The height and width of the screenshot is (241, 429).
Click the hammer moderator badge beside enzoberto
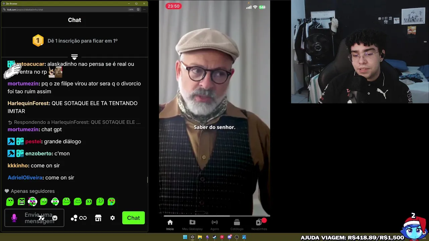pos(11,153)
